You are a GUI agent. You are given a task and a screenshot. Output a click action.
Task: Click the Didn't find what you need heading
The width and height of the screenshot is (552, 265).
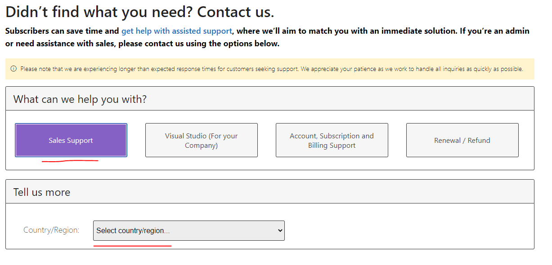point(139,12)
